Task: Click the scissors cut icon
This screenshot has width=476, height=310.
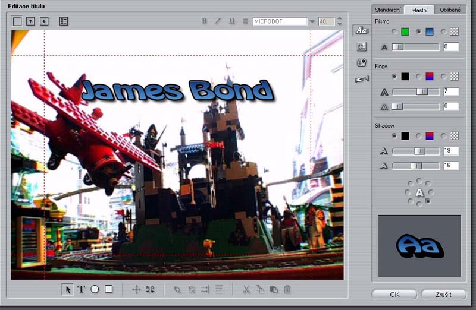Action: pyautogui.click(x=246, y=289)
